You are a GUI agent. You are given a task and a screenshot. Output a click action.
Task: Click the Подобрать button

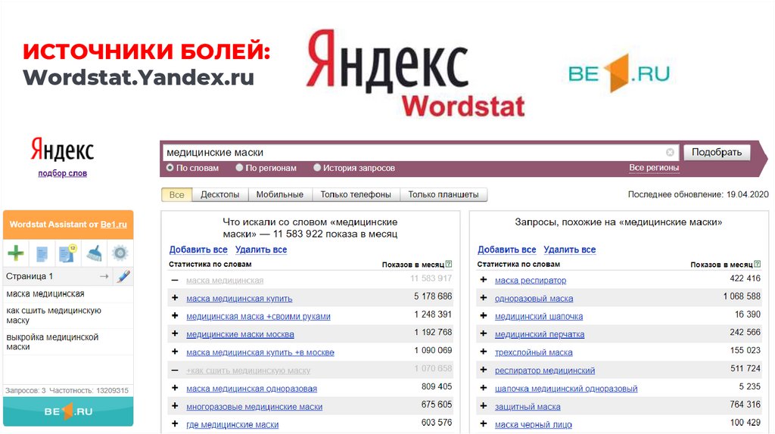[x=717, y=152]
